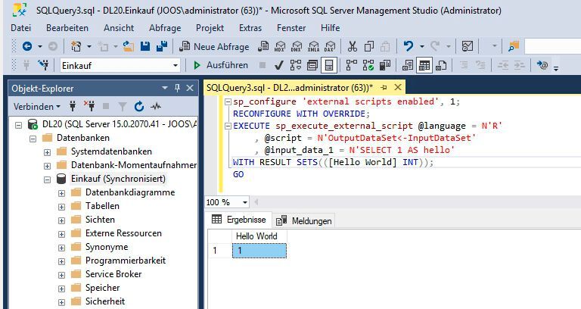This screenshot has width=581, height=309.
Task: Disconnect server via red-X plug icon
Action: (89, 107)
